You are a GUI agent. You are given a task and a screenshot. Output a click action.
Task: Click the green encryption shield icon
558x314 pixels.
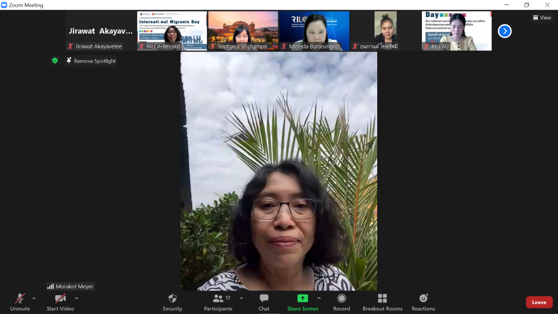pos(55,61)
